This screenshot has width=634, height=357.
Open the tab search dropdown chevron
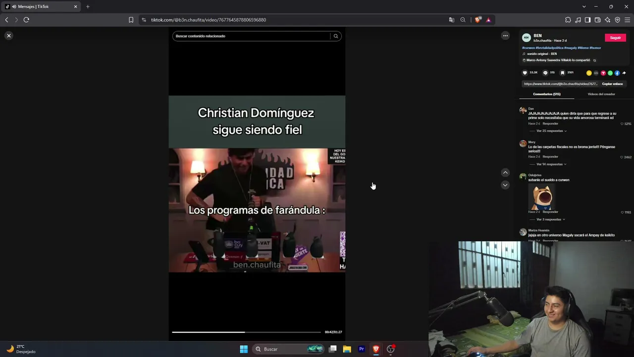click(x=584, y=6)
